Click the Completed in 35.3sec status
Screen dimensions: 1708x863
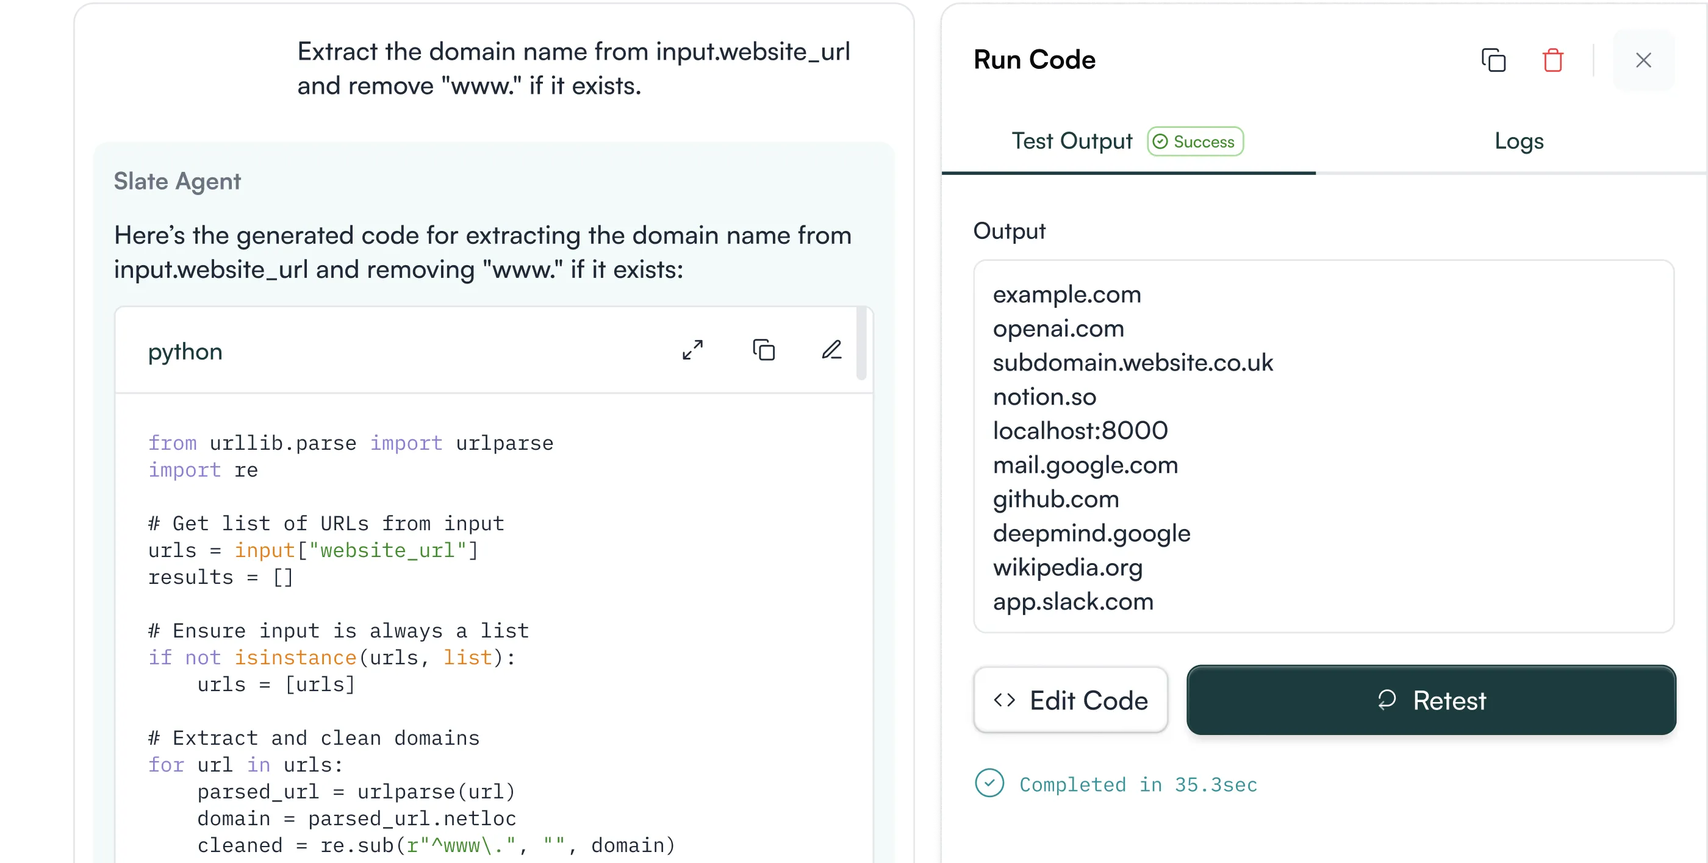[1138, 784]
